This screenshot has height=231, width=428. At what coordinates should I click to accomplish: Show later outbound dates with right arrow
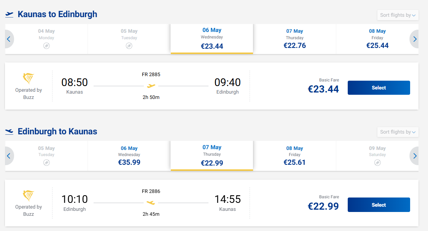point(415,39)
